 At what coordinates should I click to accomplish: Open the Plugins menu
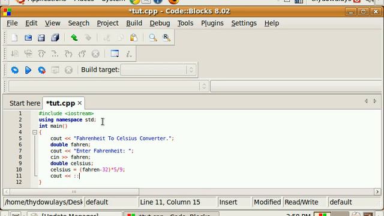[212, 23]
